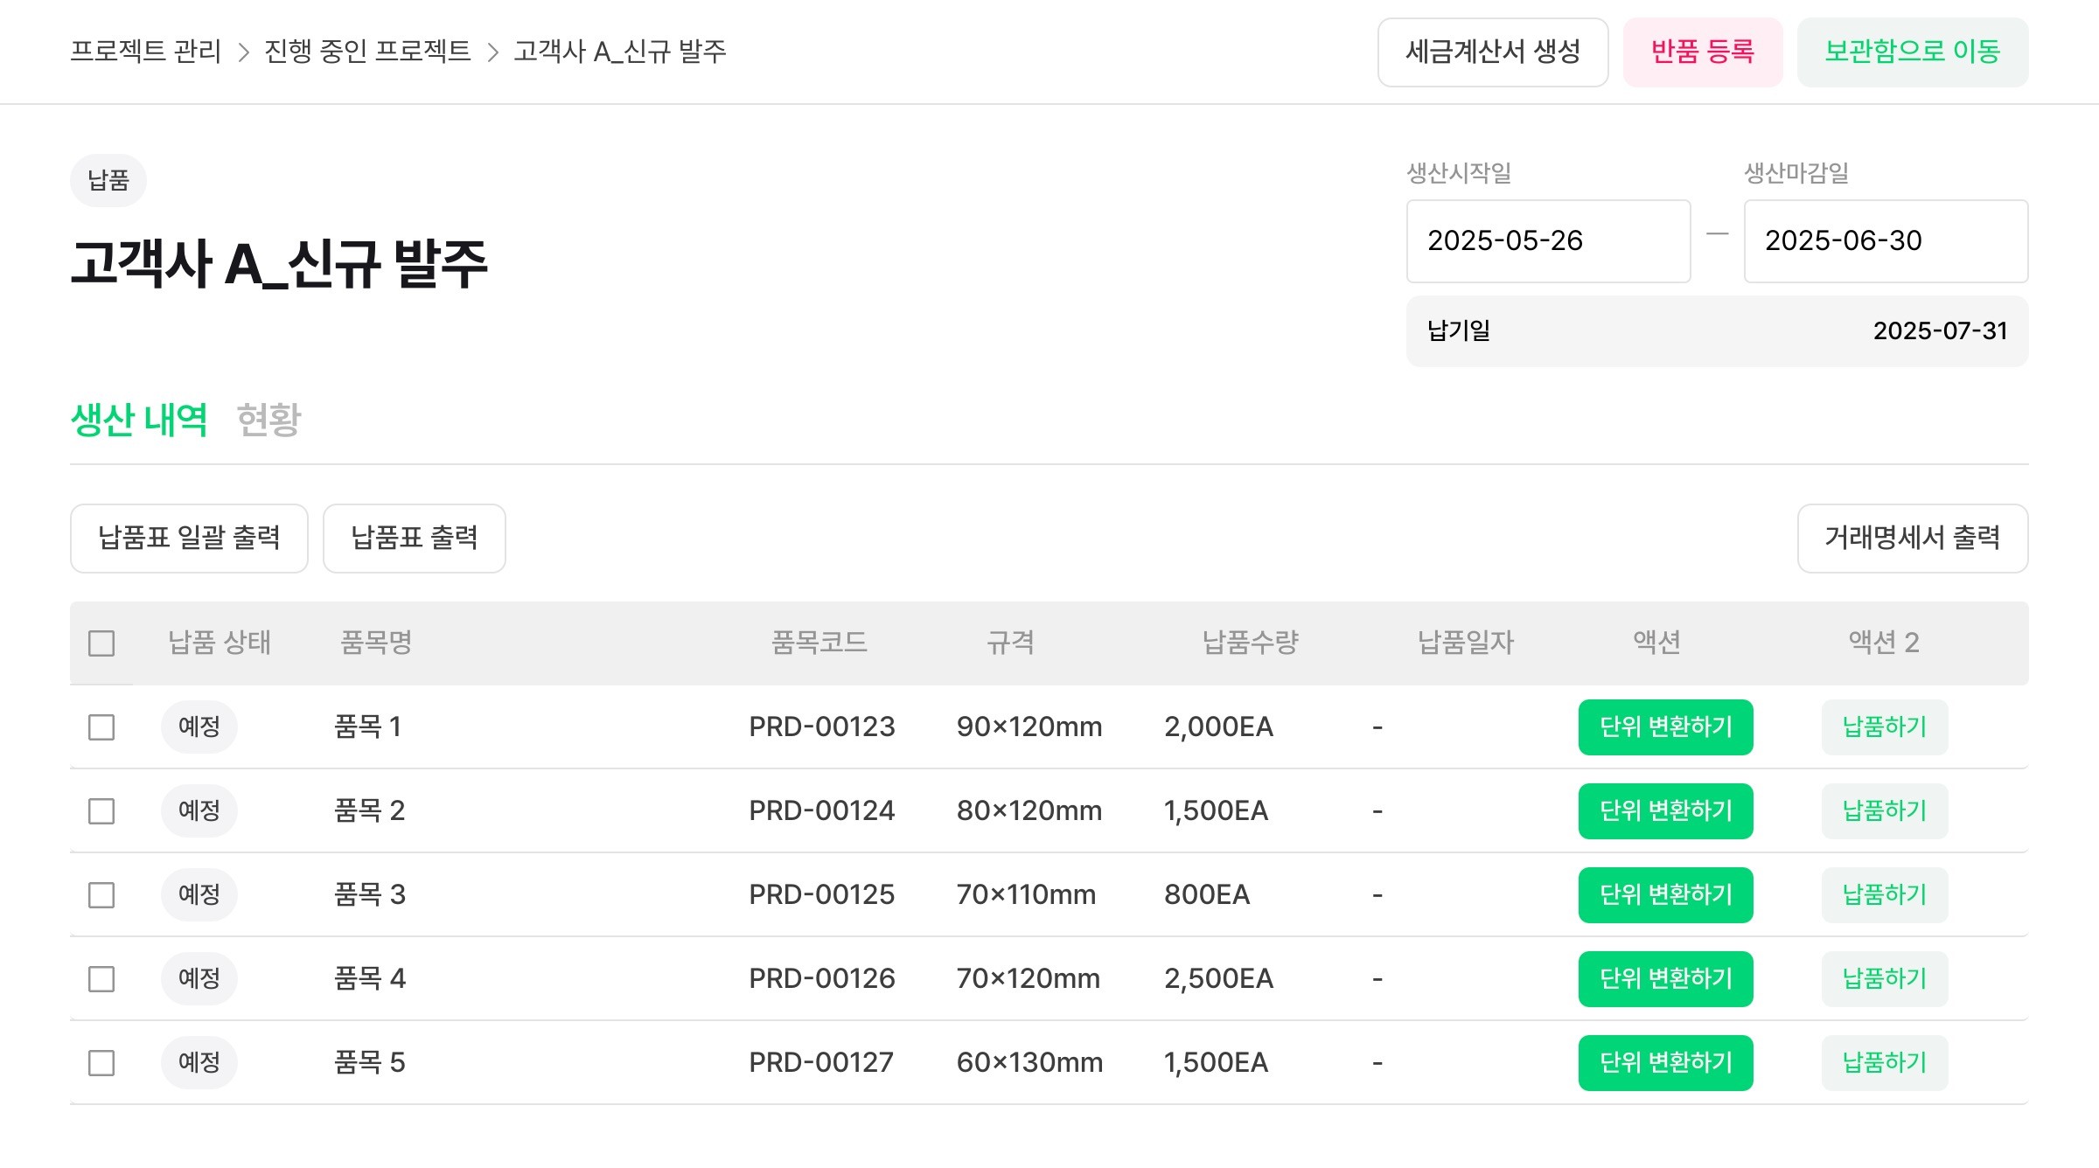Click 납품하기 for 품목 1
The height and width of the screenshot is (1168, 2099).
tap(1884, 727)
